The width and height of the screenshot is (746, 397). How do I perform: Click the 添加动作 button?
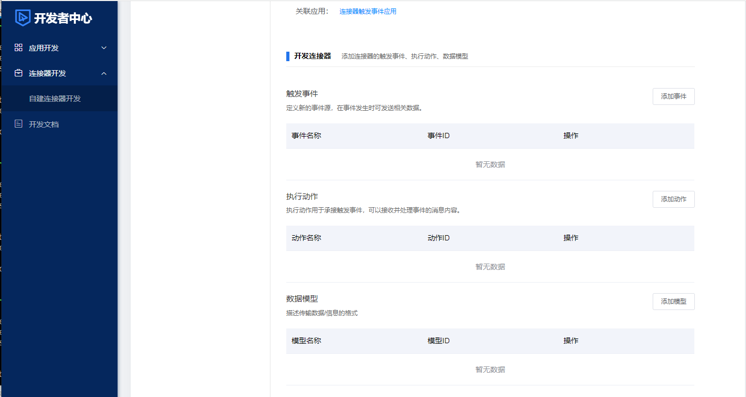673,199
